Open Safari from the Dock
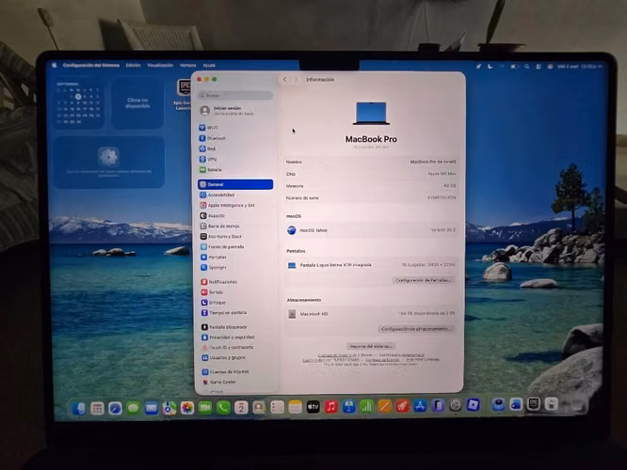Screen dimensions: 627x470 coord(115,408)
